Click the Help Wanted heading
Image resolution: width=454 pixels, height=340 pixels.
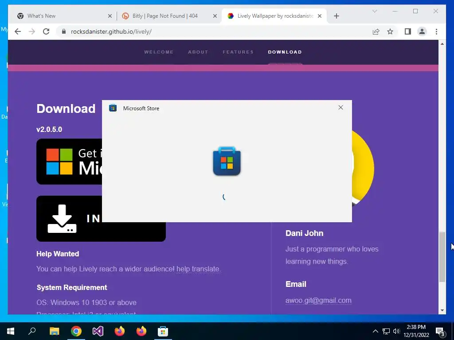coord(58,254)
